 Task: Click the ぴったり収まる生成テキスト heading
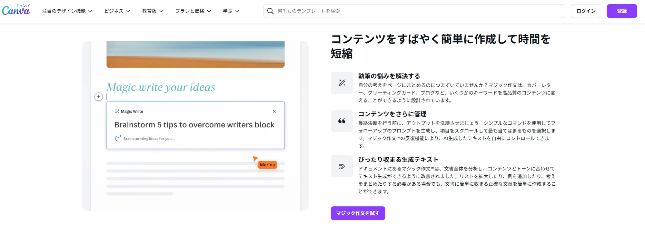398,159
